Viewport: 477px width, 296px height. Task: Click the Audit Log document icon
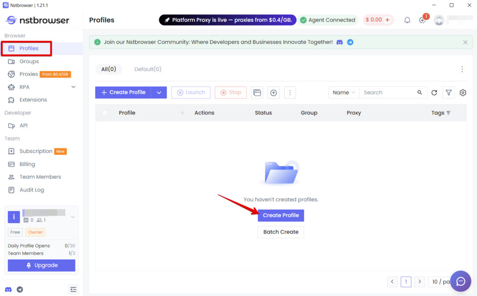pyautogui.click(x=11, y=190)
